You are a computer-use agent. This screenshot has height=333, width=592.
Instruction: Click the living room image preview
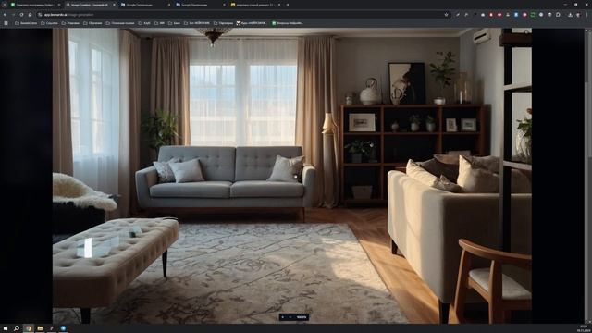pos(292,176)
